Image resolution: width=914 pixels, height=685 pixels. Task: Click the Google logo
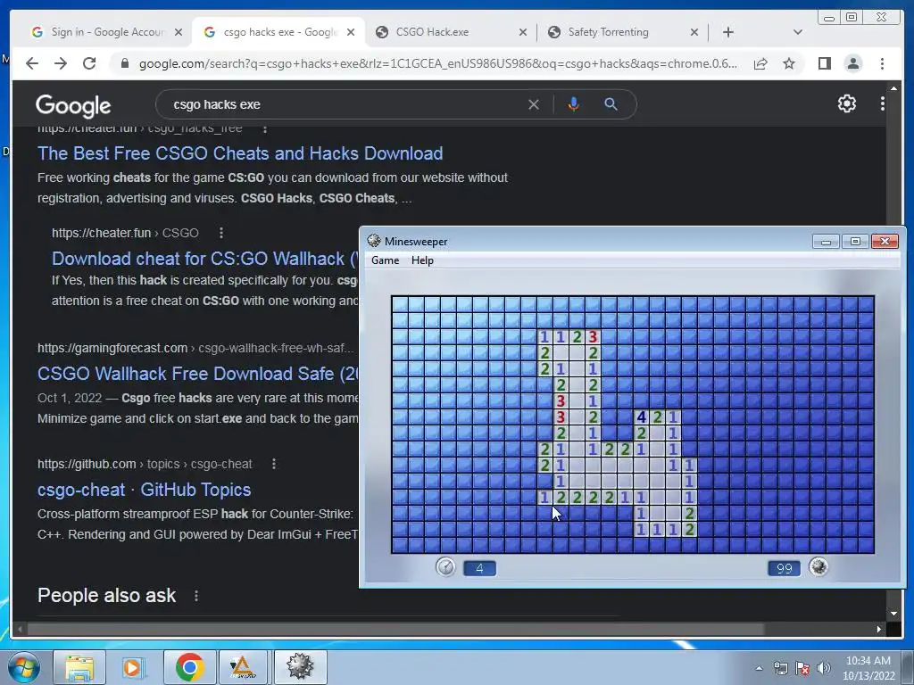coord(73,105)
